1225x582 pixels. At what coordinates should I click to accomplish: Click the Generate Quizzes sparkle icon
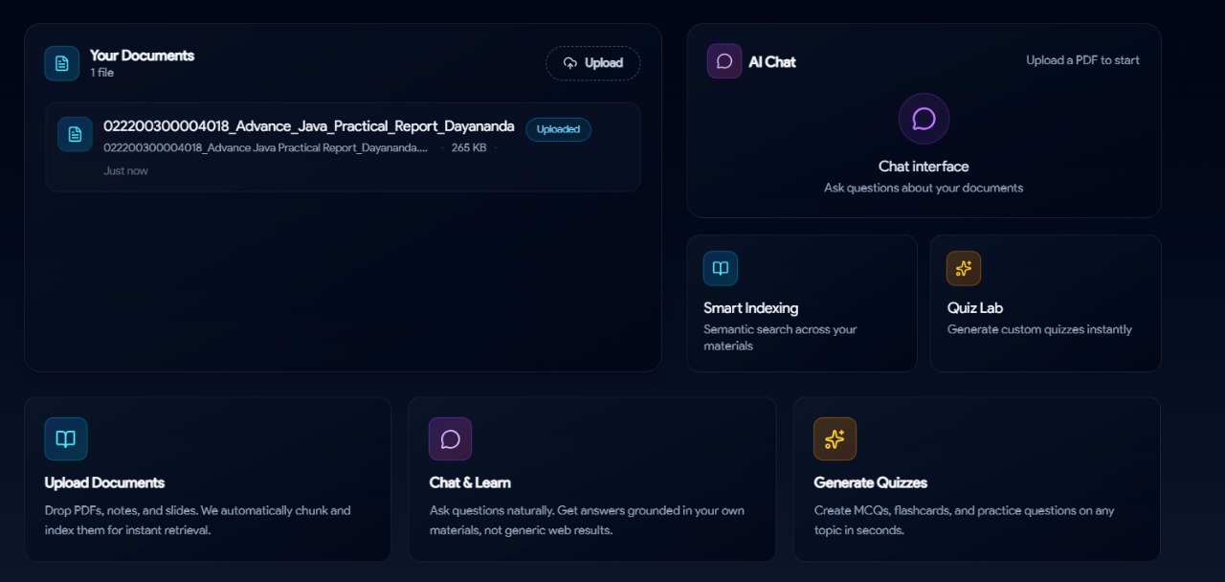835,438
